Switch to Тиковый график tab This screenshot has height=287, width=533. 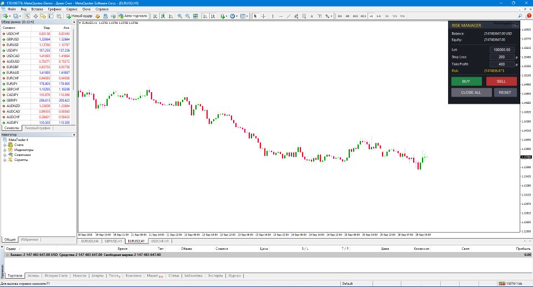(38, 128)
